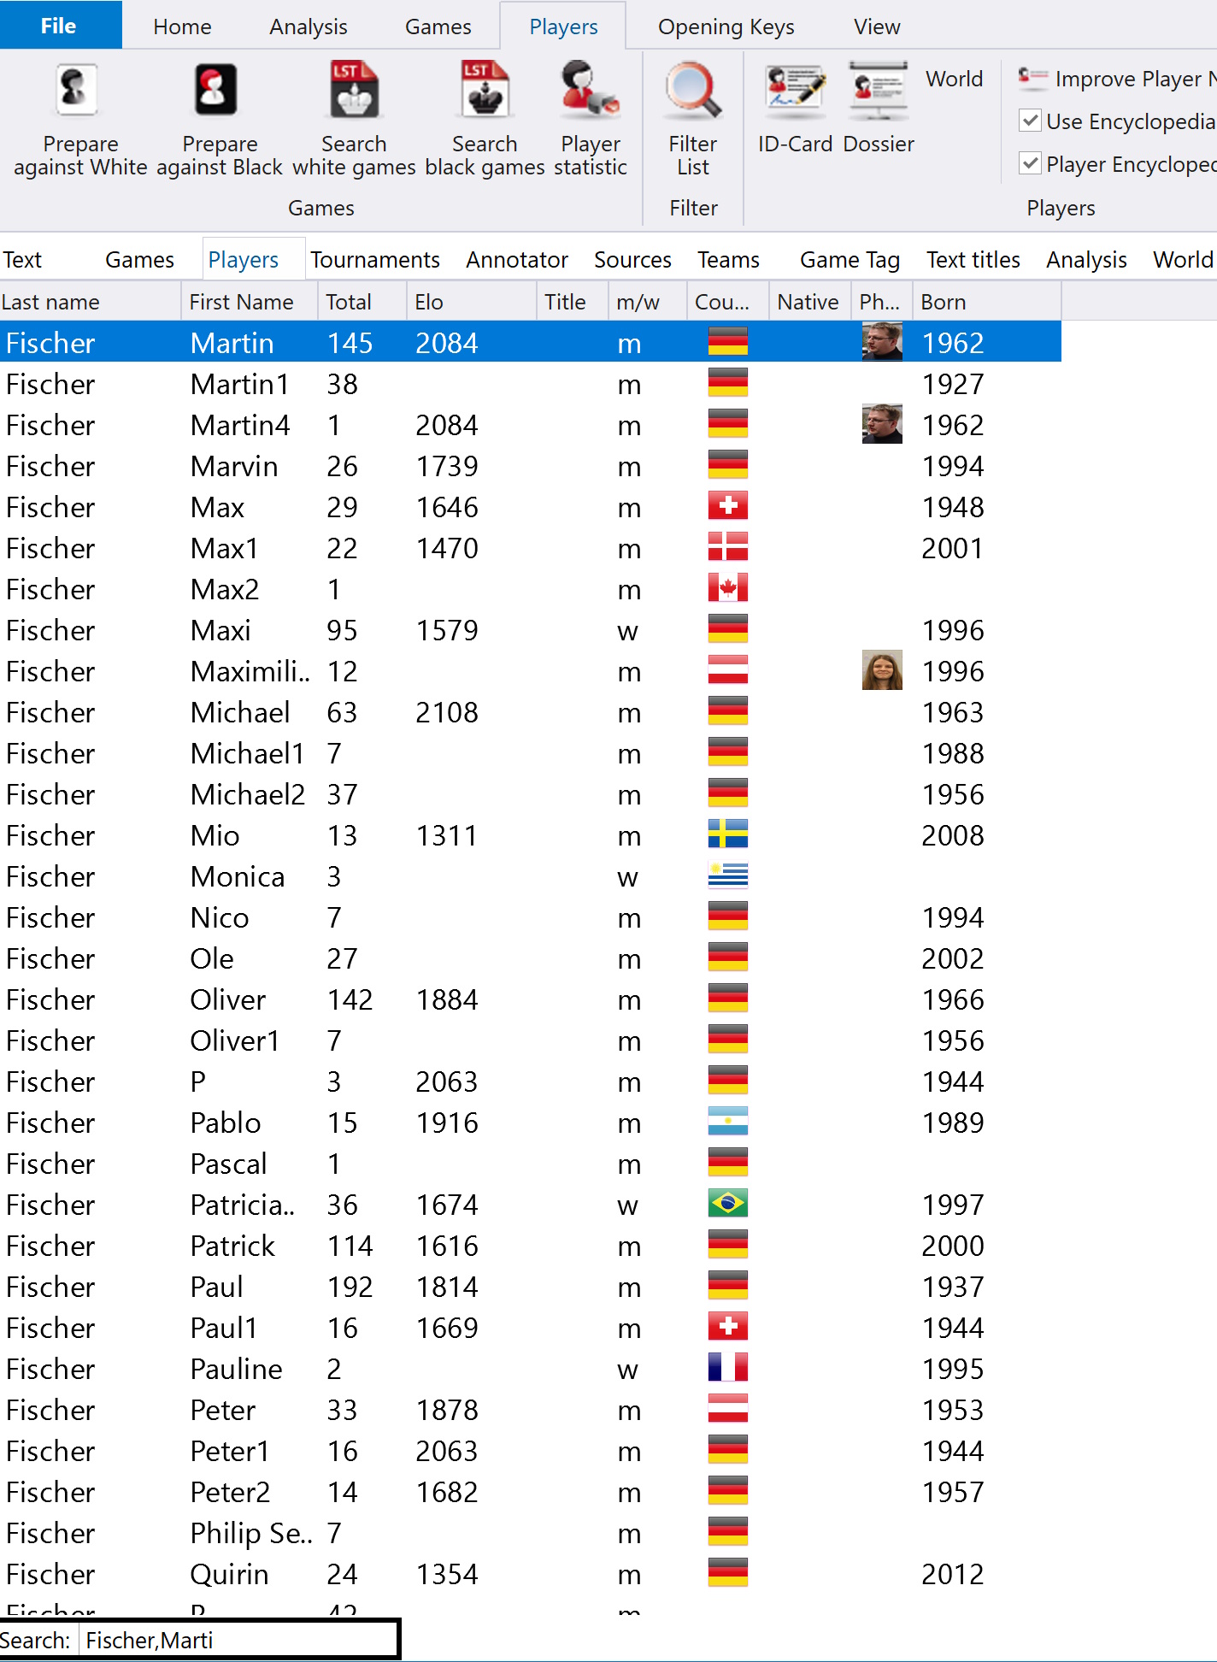
Task: Click Prepare against Black icon
Action: coord(216,91)
